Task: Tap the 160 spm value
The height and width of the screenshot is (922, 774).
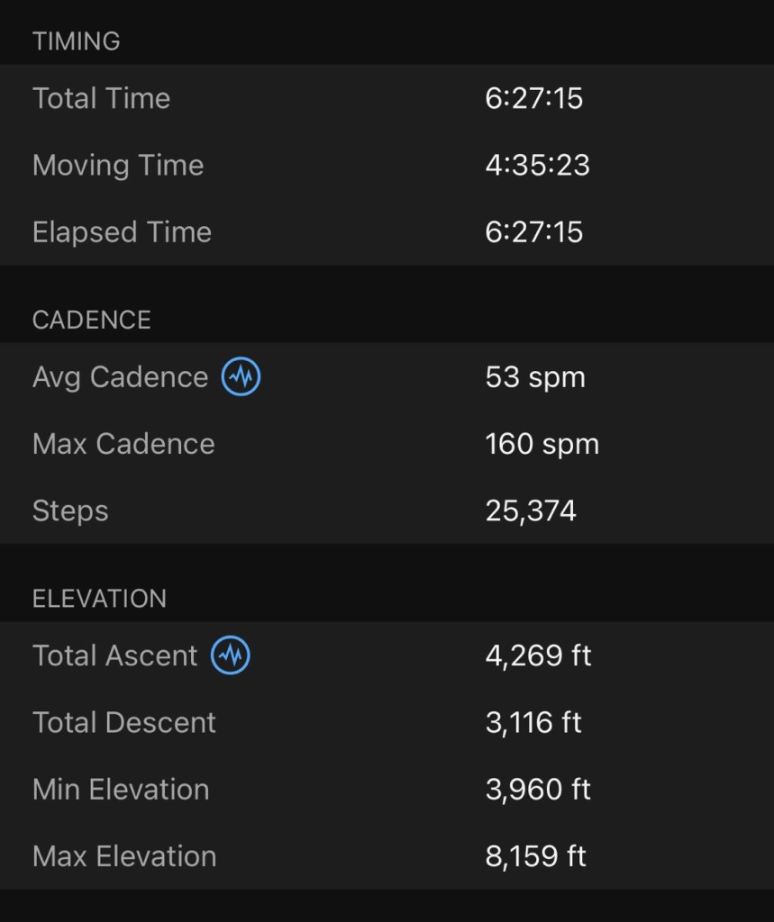Action: click(x=542, y=444)
